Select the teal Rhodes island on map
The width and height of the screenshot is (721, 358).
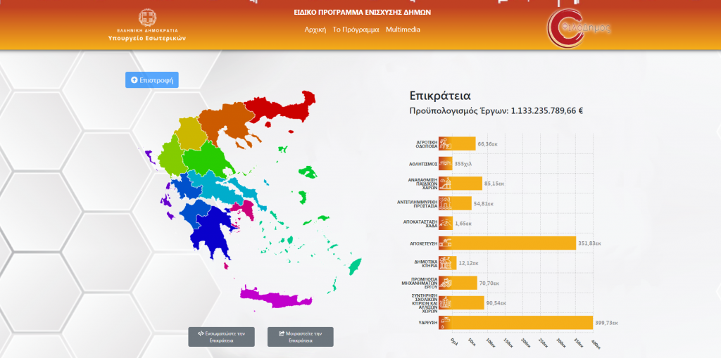coord(355,267)
